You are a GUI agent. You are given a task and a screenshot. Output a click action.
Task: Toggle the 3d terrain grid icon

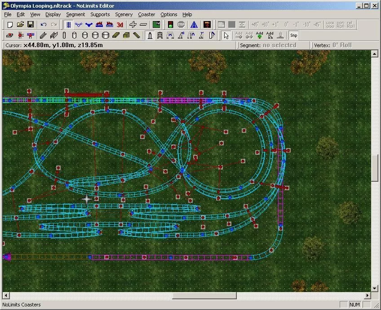156,25
